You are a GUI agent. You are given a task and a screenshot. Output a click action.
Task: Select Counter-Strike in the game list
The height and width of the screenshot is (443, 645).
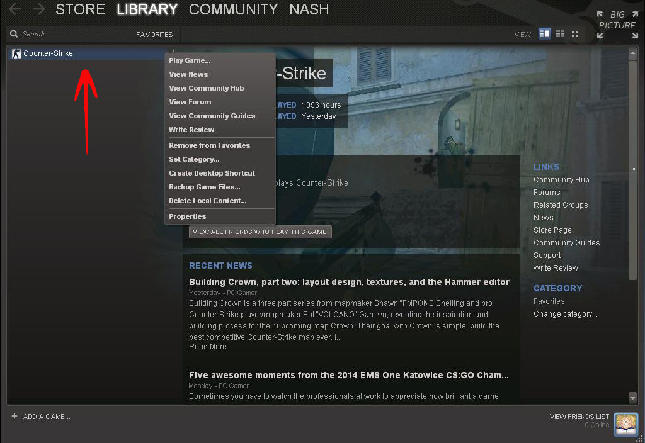tap(86, 53)
